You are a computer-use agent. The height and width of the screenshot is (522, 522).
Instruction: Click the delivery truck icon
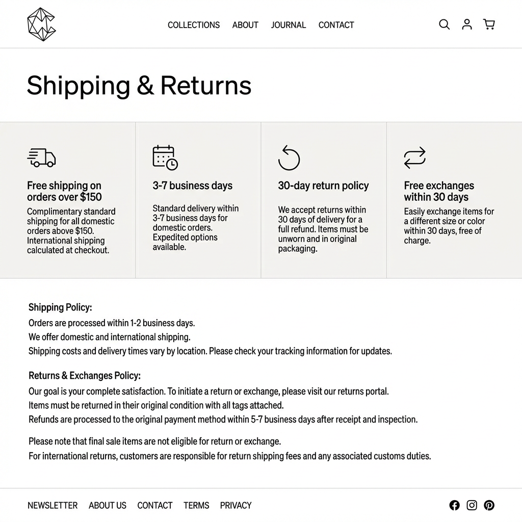pyautogui.click(x=41, y=158)
